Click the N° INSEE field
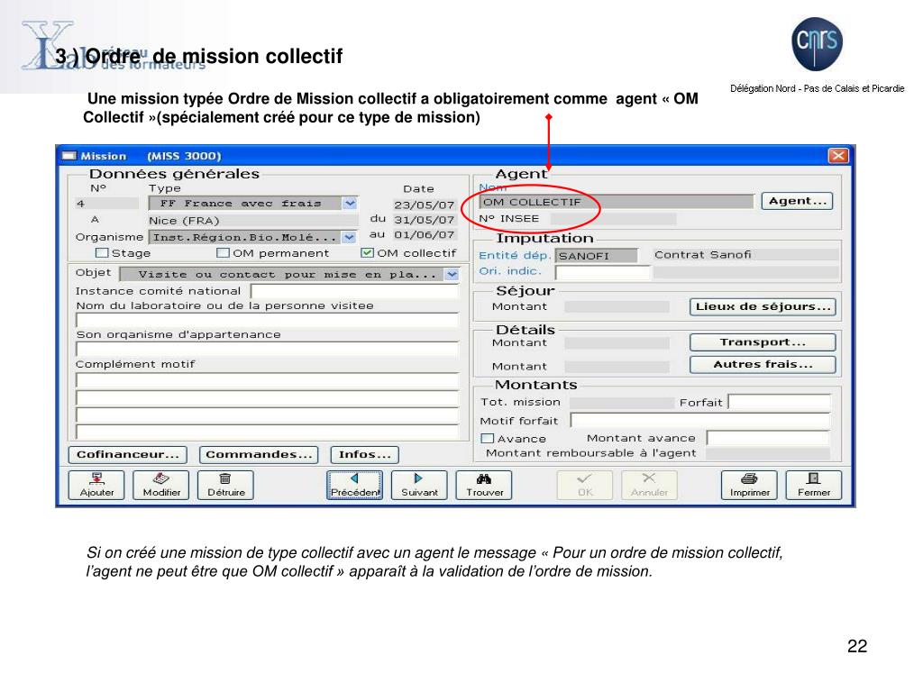This screenshot has height=692, width=923. pos(613,219)
